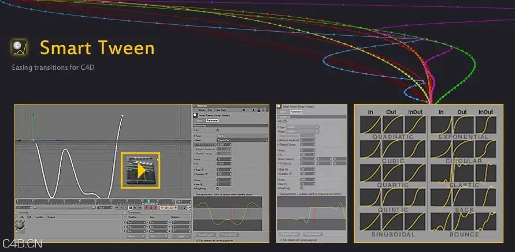
Task: Open the Ease dropdown in Cinema 4D Attributes manager
Action: pos(242,140)
